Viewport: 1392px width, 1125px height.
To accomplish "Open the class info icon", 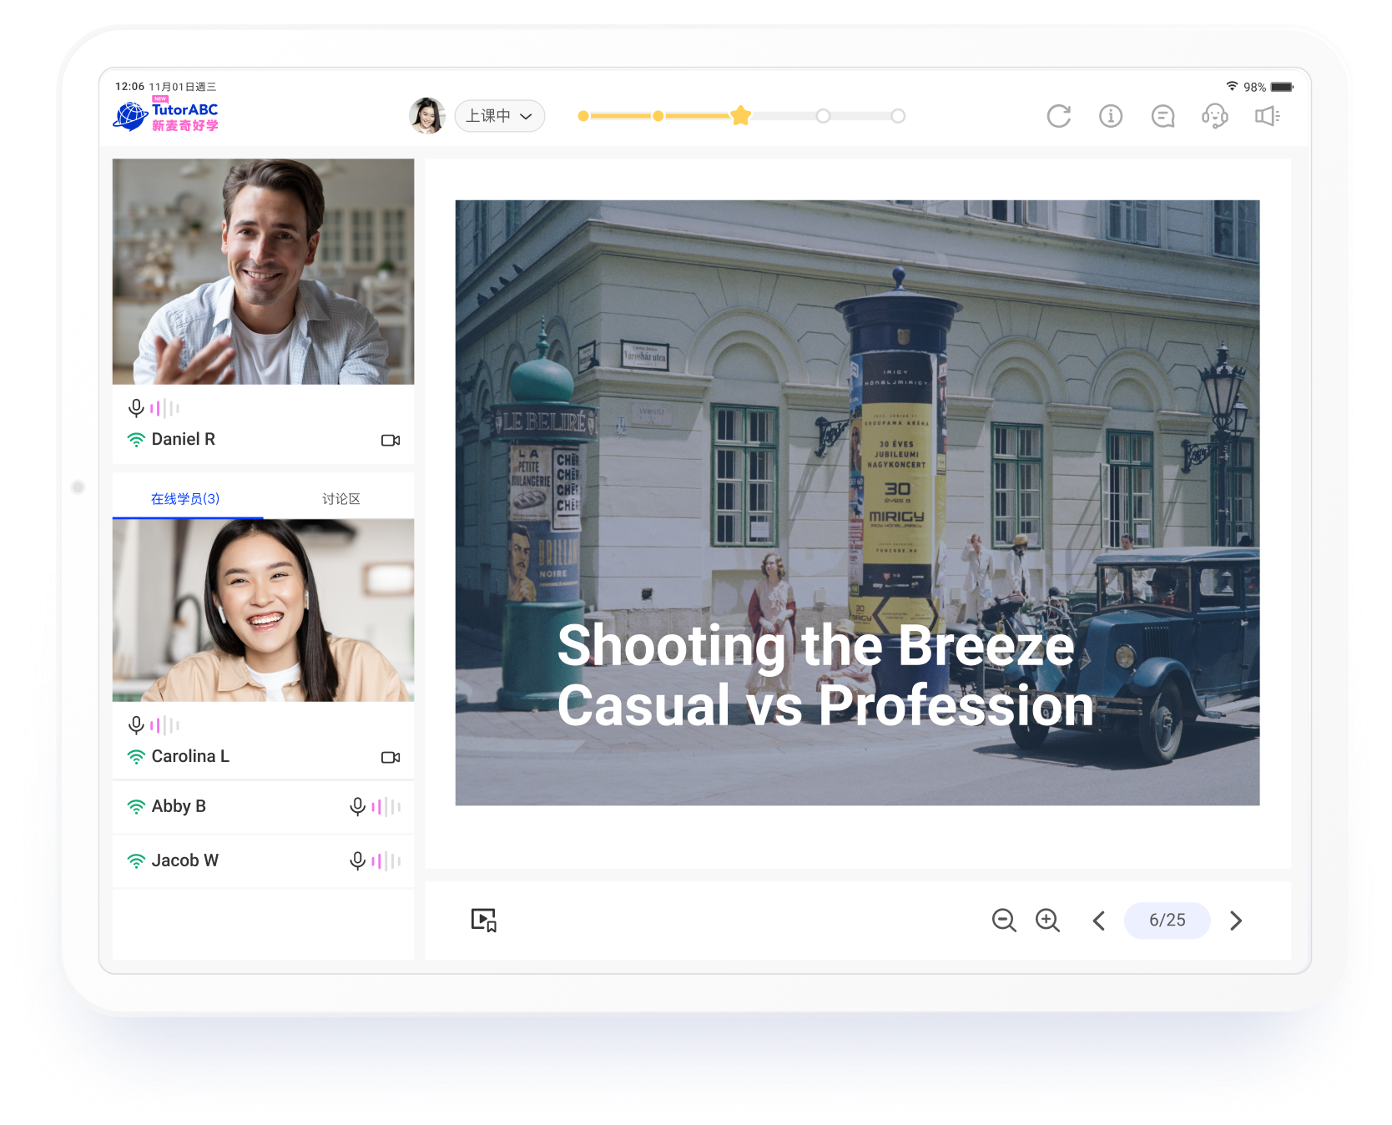I will pos(1110,116).
